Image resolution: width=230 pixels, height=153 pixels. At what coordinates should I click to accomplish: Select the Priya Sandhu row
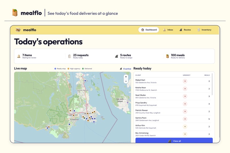(x=173, y=104)
